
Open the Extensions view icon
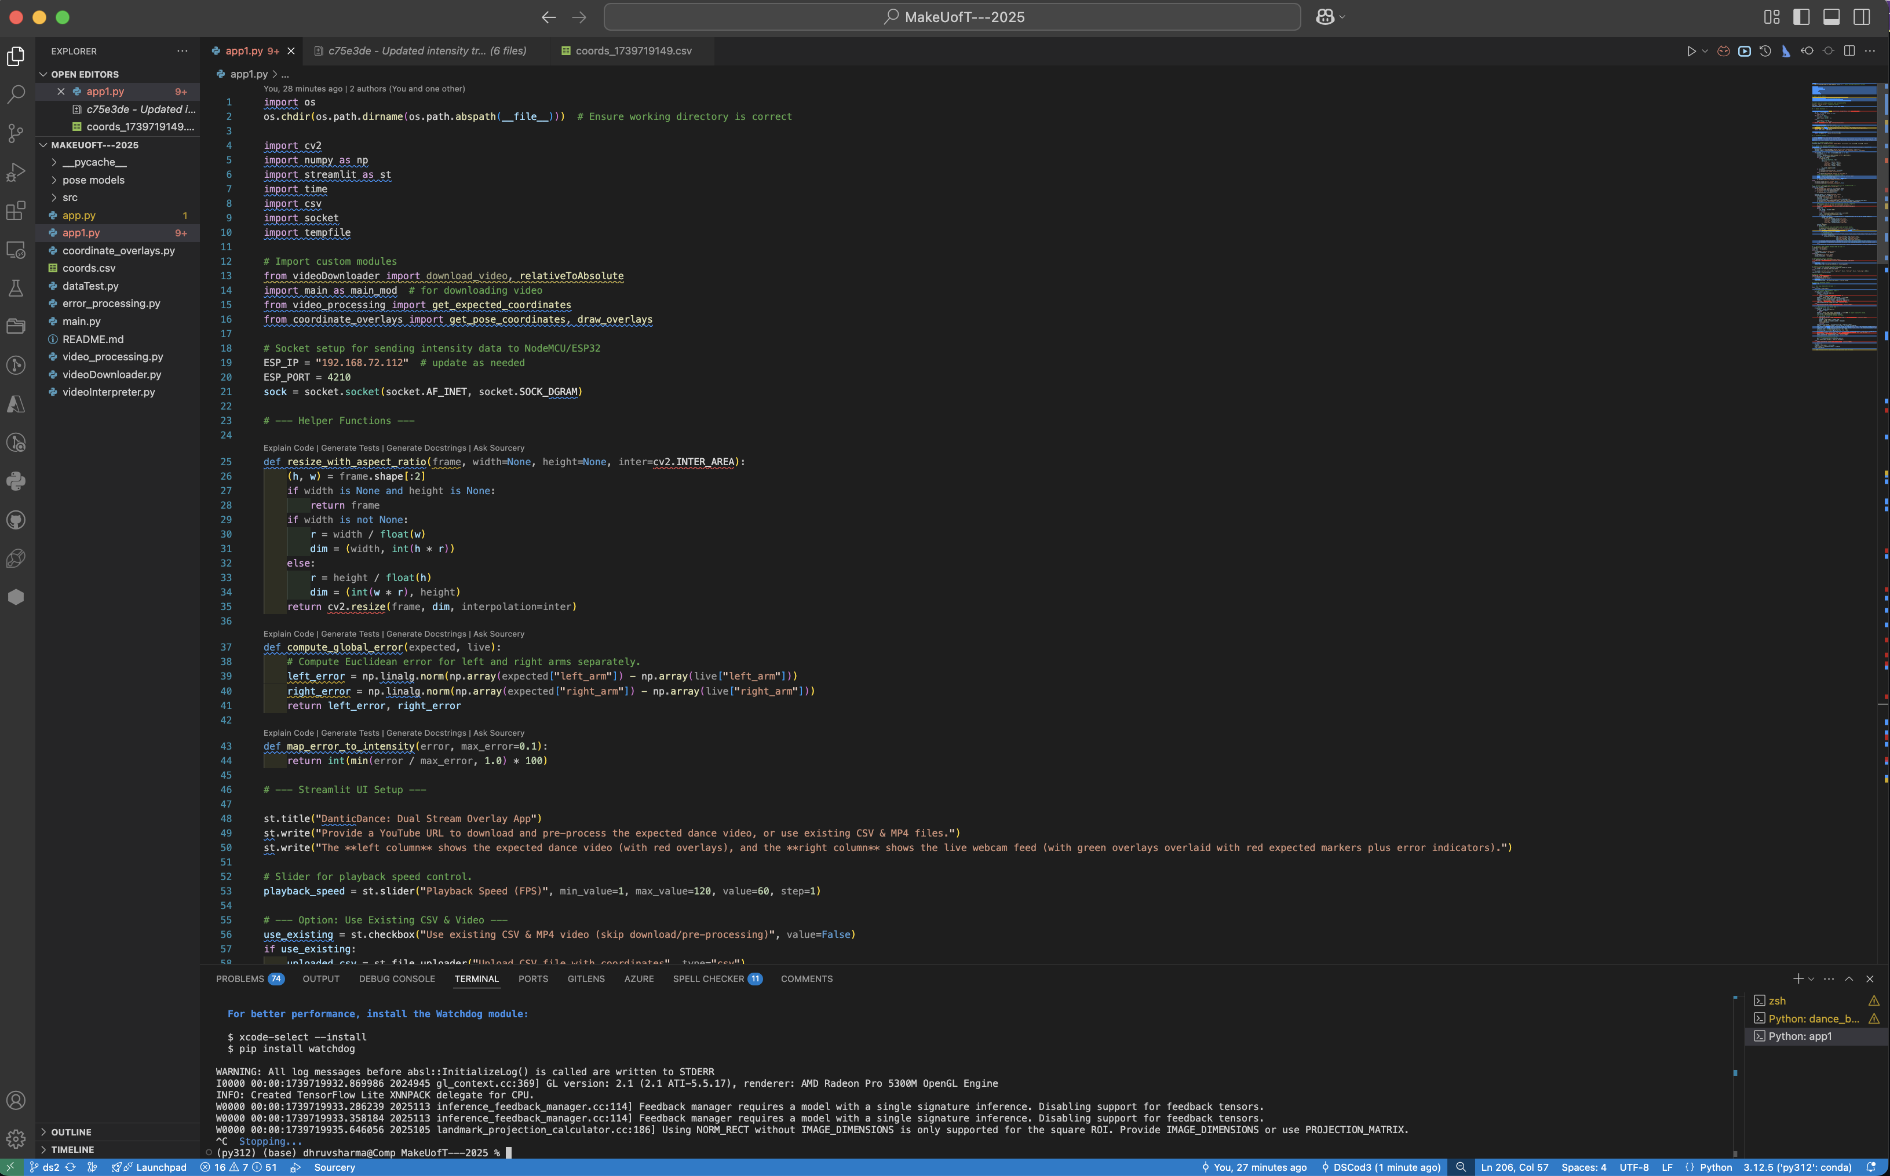click(x=16, y=211)
